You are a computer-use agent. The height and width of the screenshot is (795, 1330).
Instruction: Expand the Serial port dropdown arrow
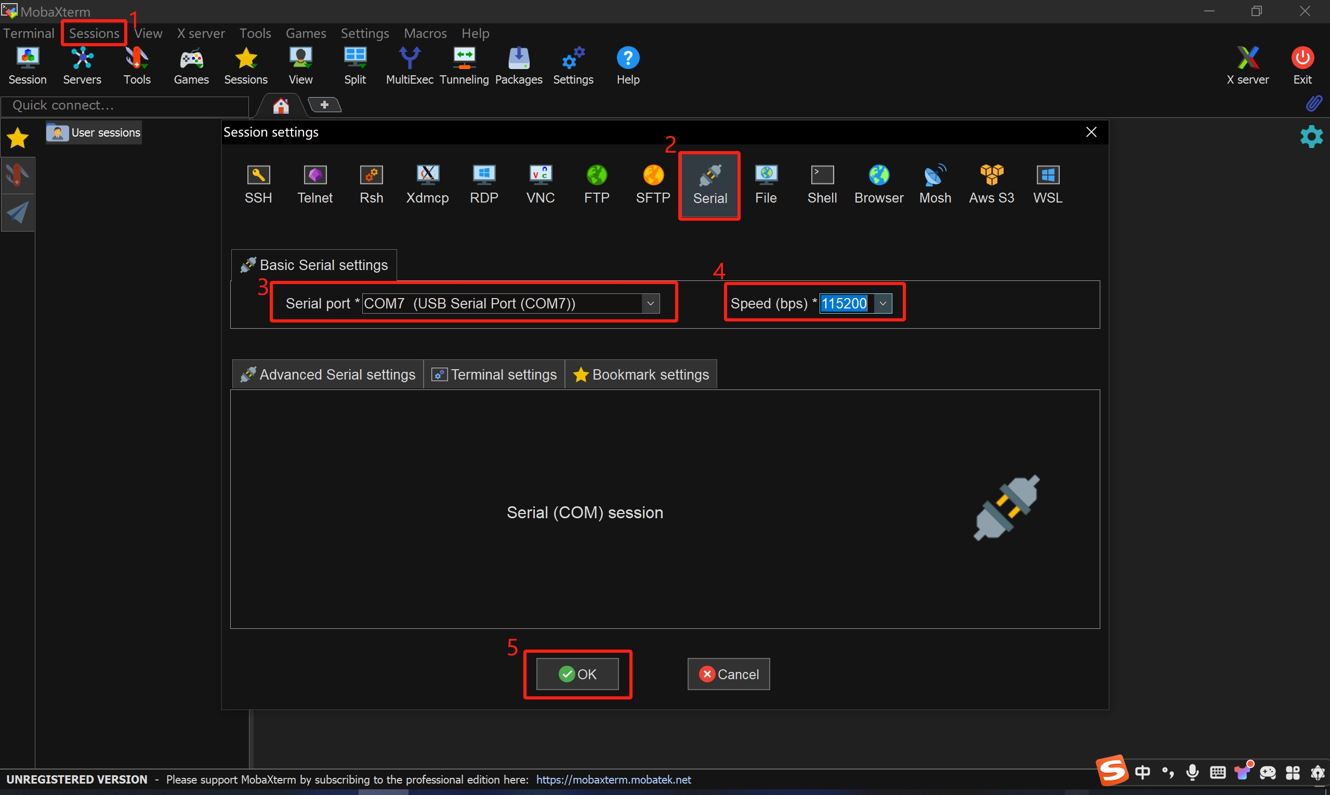click(651, 303)
